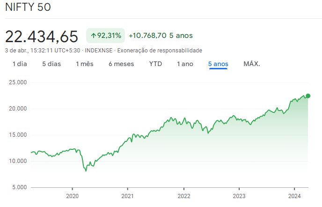Screen dimensions: 322x207
Task: Show the MÁX. time range
Action: pos(252,64)
